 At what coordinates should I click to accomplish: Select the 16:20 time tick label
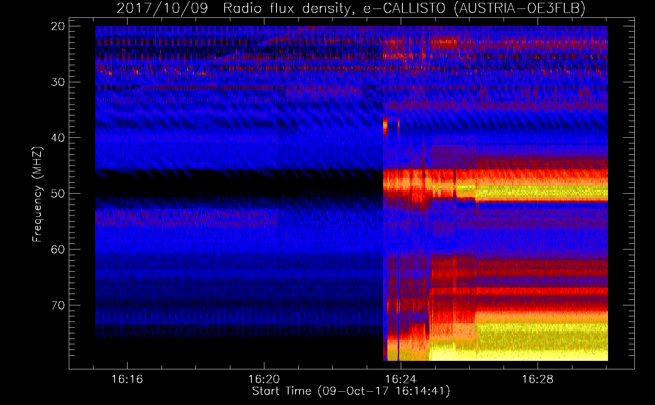click(x=264, y=379)
